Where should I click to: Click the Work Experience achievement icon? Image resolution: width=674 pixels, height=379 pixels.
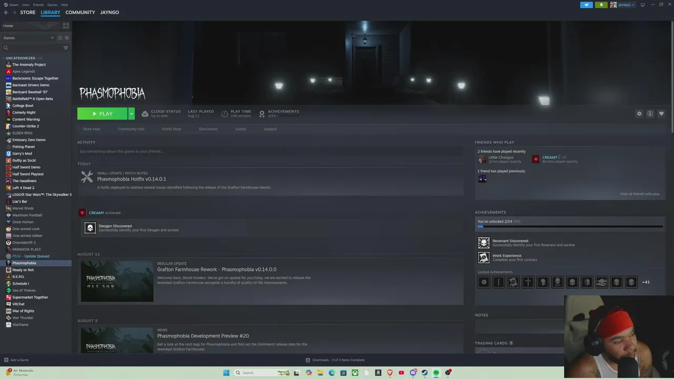[x=483, y=257]
